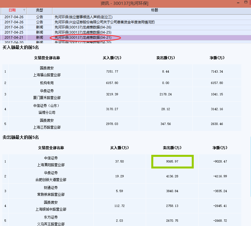251x226 pixels.
Task: Open 龙虎榜数据(04-26) news item
Action: pos(83,27)
